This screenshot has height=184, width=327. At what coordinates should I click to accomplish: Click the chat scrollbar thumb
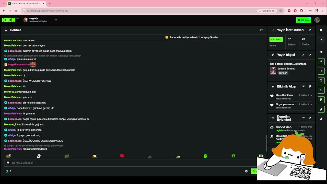(x=266, y=143)
